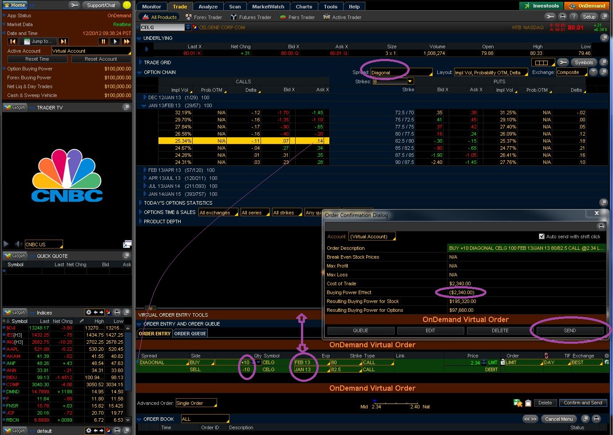Mute the Trader TV audio
This screenshot has width=613, height=435.
[19, 244]
